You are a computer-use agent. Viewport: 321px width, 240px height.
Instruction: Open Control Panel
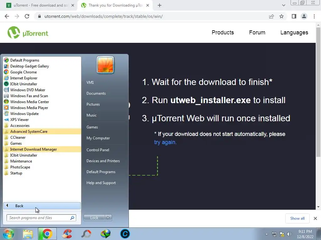point(98,150)
